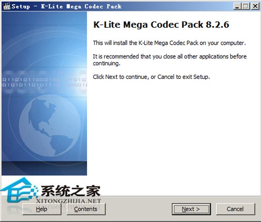
Task: Click the blue house logo watermark
Action: point(19,190)
